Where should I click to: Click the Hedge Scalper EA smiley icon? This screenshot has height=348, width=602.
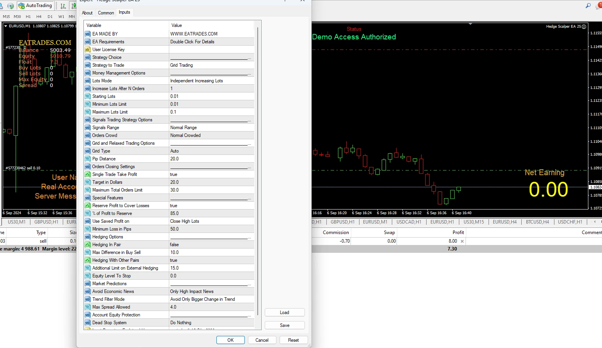(584, 27)
